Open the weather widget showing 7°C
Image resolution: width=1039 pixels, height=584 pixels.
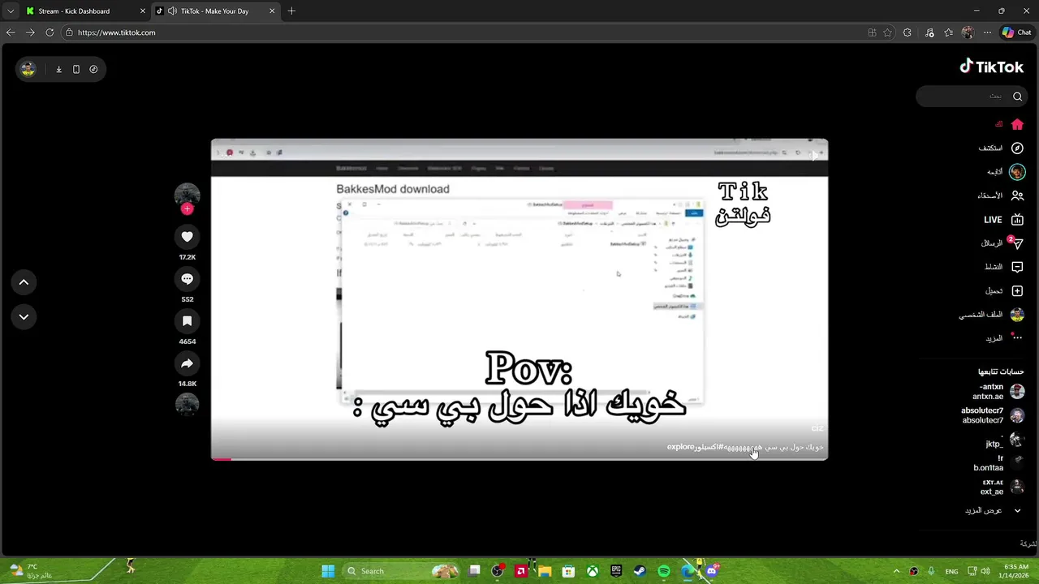[x=31, y=571]
